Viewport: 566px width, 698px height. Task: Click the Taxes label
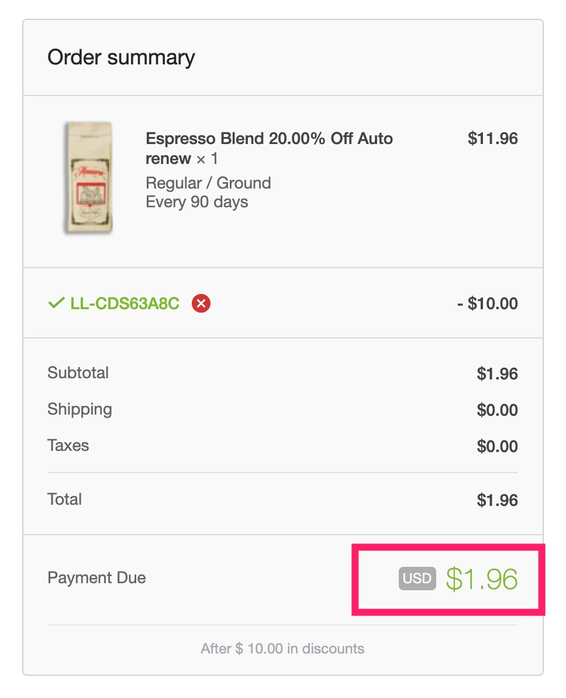coord(68,446)
